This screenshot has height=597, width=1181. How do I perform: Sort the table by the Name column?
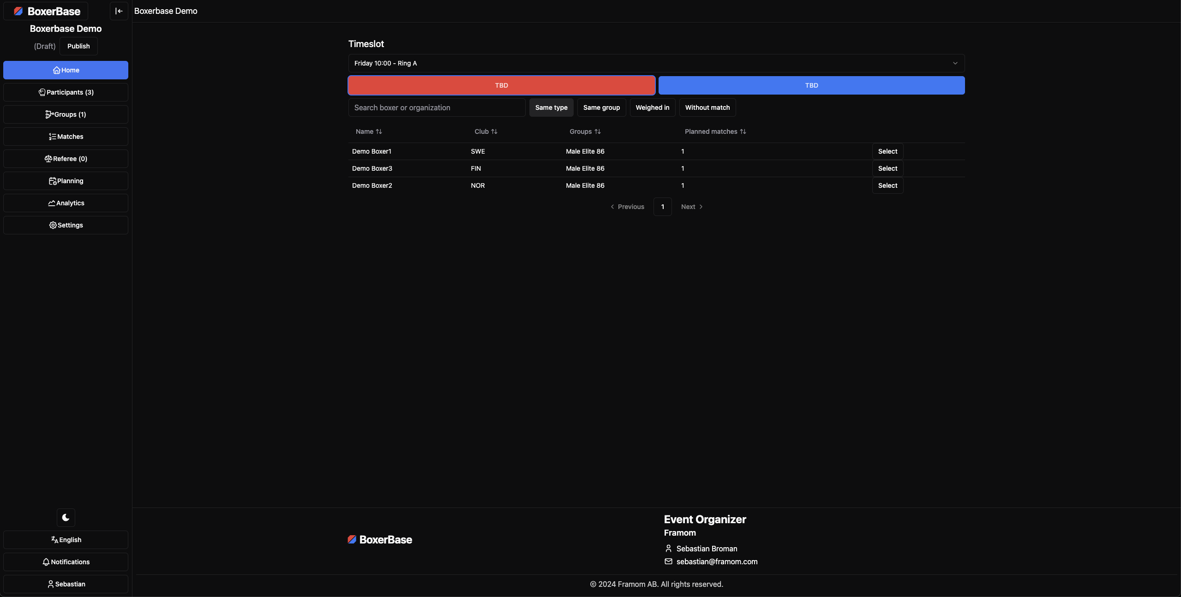coord(369,131)
